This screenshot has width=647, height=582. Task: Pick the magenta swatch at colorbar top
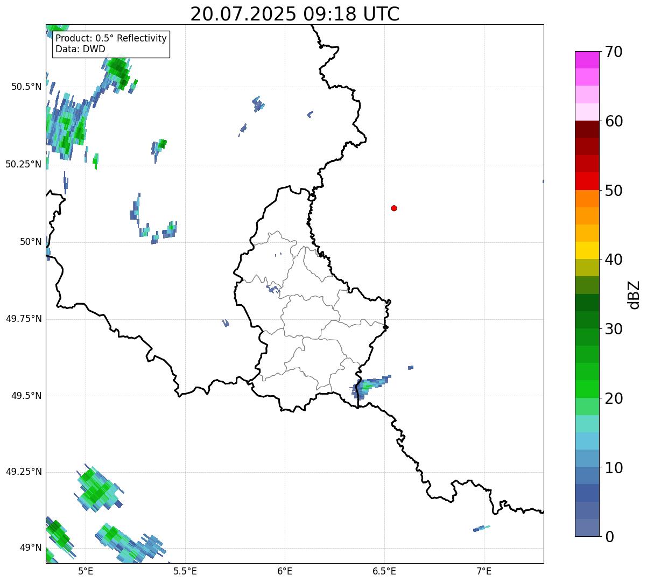587,60
